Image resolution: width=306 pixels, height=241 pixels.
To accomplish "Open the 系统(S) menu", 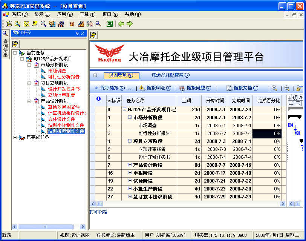I will [x=20, y=14].
